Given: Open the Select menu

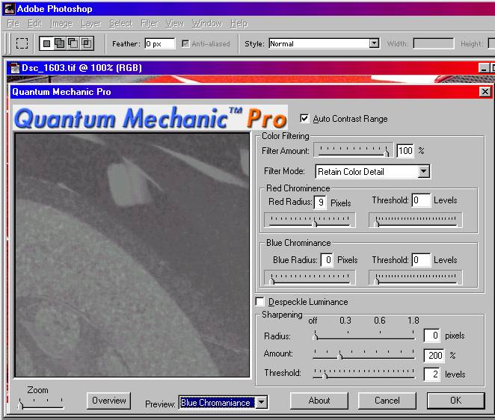Looking at the screenshot, I should pos(120,24).
